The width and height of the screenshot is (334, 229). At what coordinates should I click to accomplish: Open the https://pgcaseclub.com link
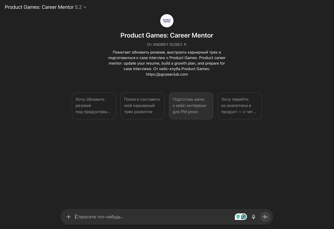[167, 74]
